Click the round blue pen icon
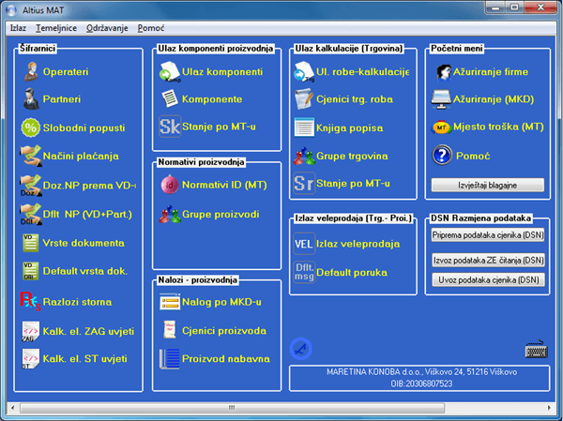Screen dimensions: 563x421 click(x=301, y=347)
